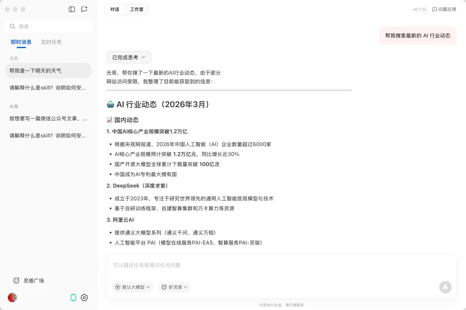This screenshot has height=310, width=466.
Task: Open the 默认大模型 model dropdown
Action: 132,287
